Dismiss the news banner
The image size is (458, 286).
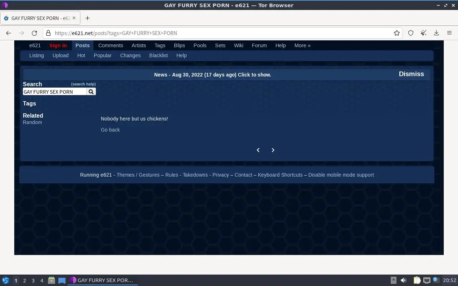point(411,74)
